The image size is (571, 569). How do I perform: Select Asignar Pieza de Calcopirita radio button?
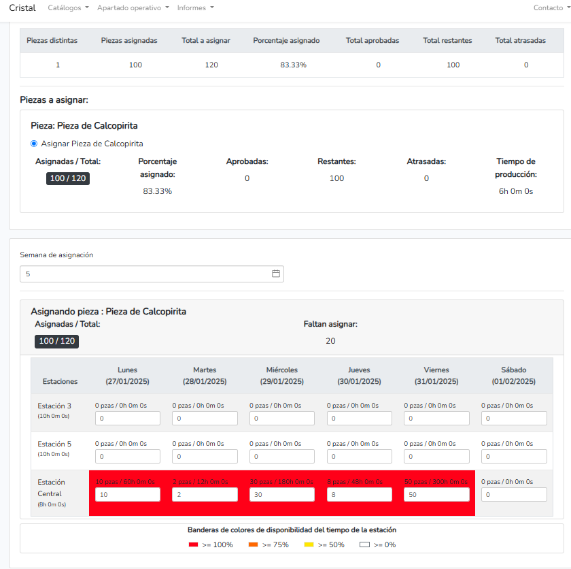tap(34, 144)
